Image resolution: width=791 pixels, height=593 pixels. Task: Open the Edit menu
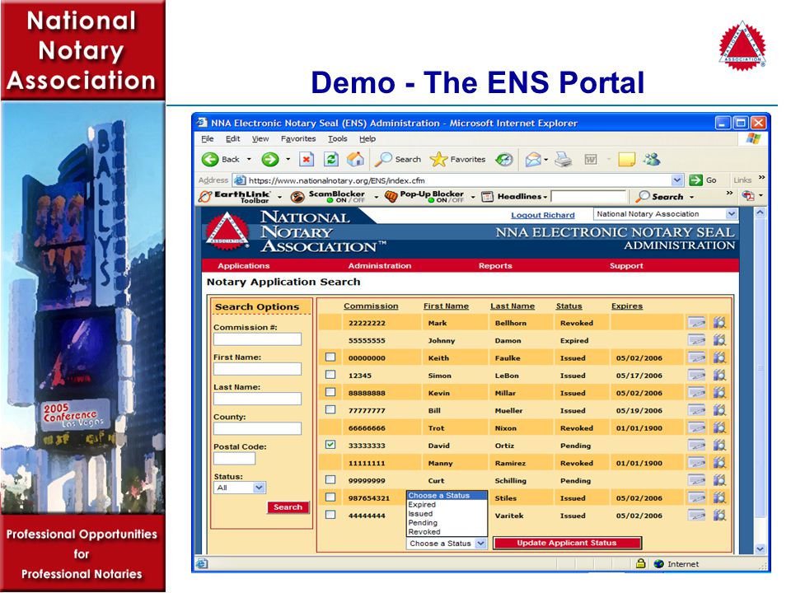(232, 138)
